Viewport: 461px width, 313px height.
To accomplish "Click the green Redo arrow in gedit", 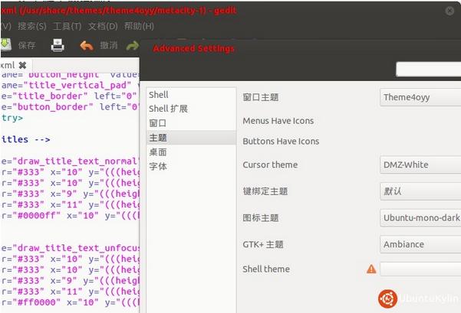I will (x=133, y=46).
